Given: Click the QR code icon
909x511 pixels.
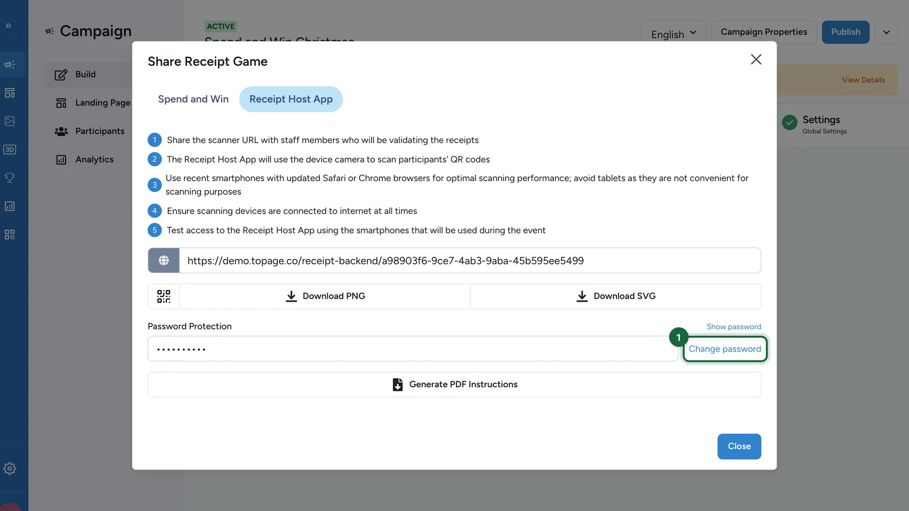Looking at the screenshot, I should click(x=164, y=296).
